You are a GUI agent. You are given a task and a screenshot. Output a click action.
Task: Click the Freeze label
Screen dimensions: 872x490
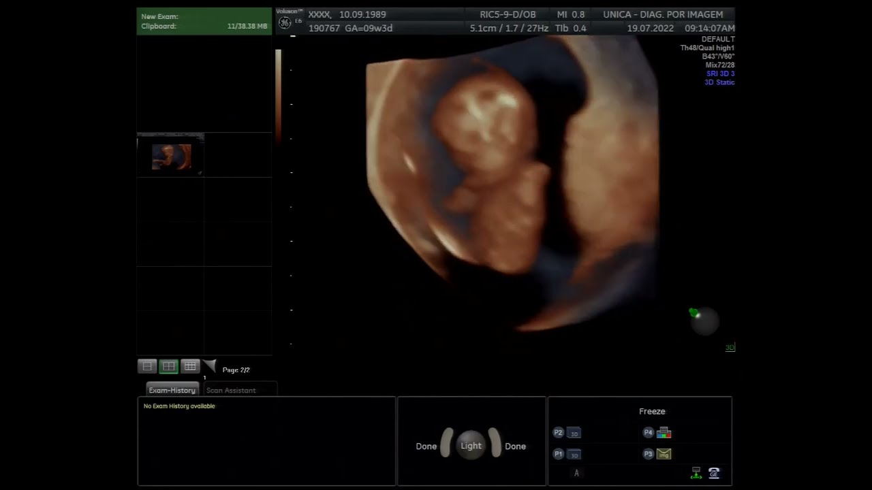point(652,411)
